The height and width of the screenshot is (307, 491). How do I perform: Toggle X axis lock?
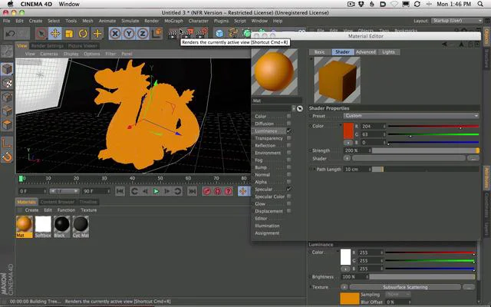click(x=115, y=33)
